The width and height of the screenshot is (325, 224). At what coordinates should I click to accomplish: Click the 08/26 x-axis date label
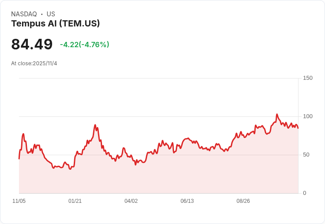(243, 201)
